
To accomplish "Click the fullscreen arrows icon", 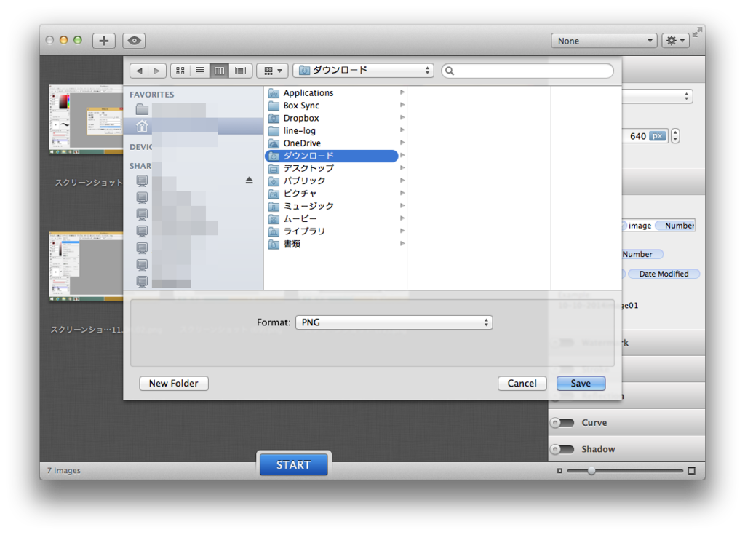I will pyautogui.click(x=697, y=32).
